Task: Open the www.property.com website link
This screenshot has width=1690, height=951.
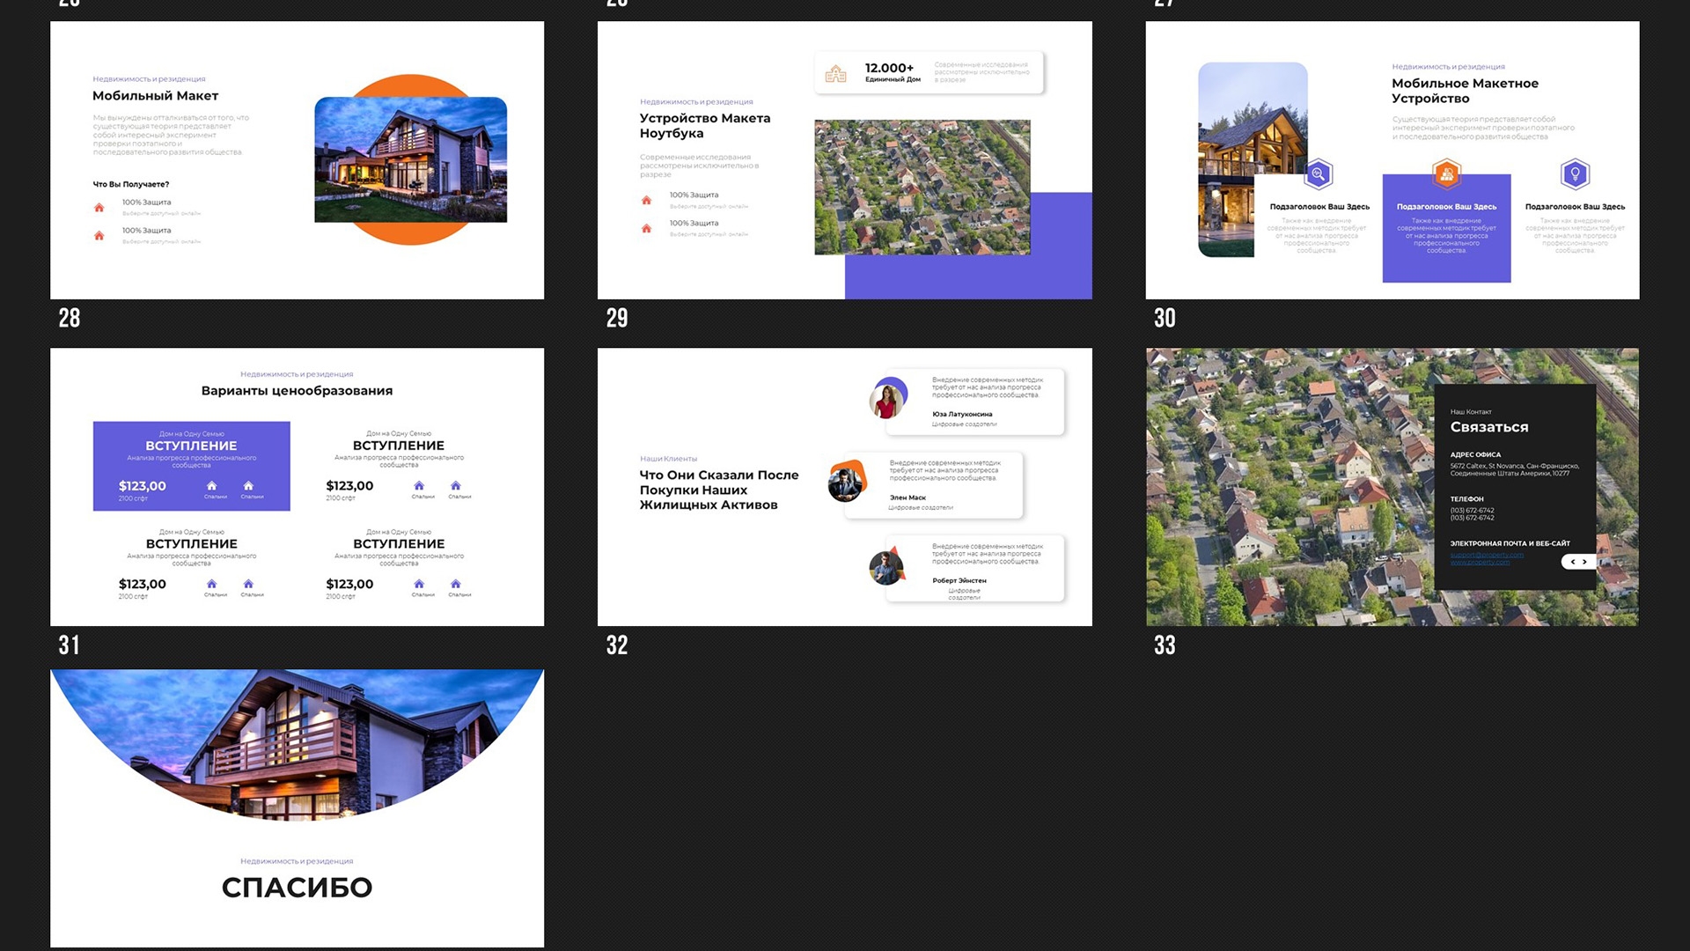Action: [x=1480, y=562]
